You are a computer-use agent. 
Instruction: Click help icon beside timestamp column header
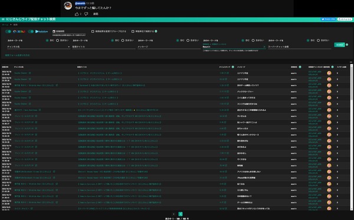pyautogui.click(x=233, y=67)
